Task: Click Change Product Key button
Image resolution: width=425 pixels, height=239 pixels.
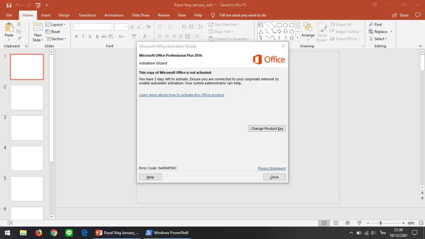Action: pos(267,129)
